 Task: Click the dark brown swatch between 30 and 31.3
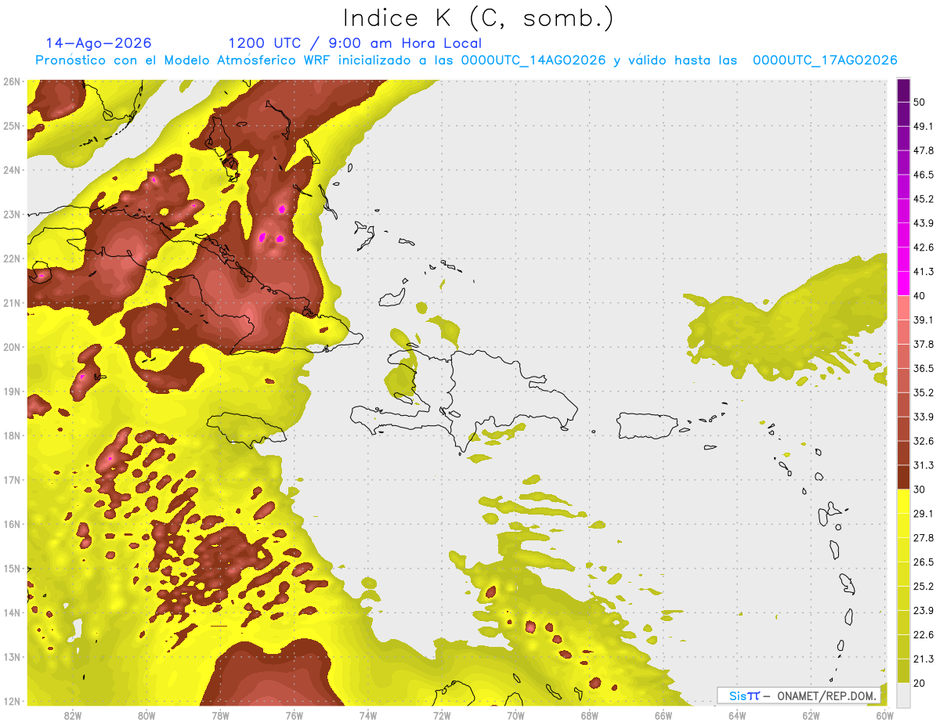pos(903,477)
